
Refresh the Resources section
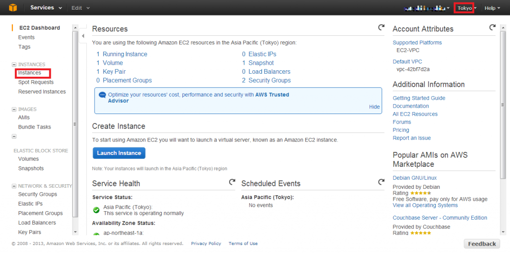coord(381,28)
